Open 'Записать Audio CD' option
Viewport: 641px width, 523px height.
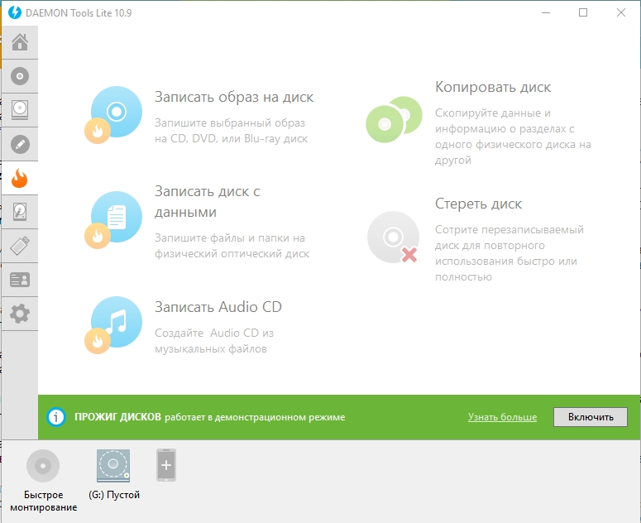coord(218,307)
